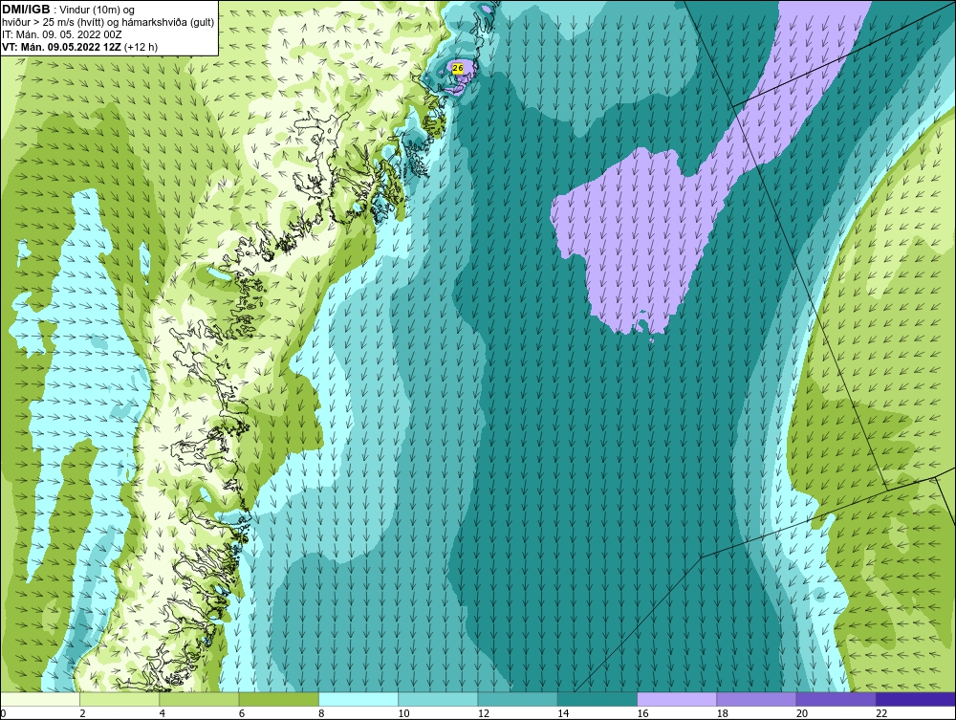Click the 6–8 m/s olive green legend swatch
This screenshot has height=720, width=956.
click(x=278, y=699)
